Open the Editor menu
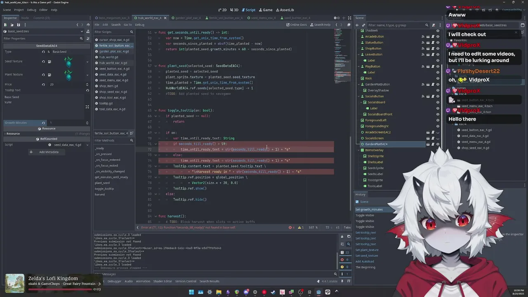528x297 pixels. point(43,10)
